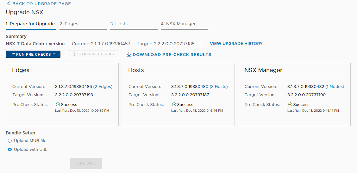Click the STOP PRE CHECKS button
The width and height of the screenshot is (357, 173).
pyautogui.click(x=93, y=54)
